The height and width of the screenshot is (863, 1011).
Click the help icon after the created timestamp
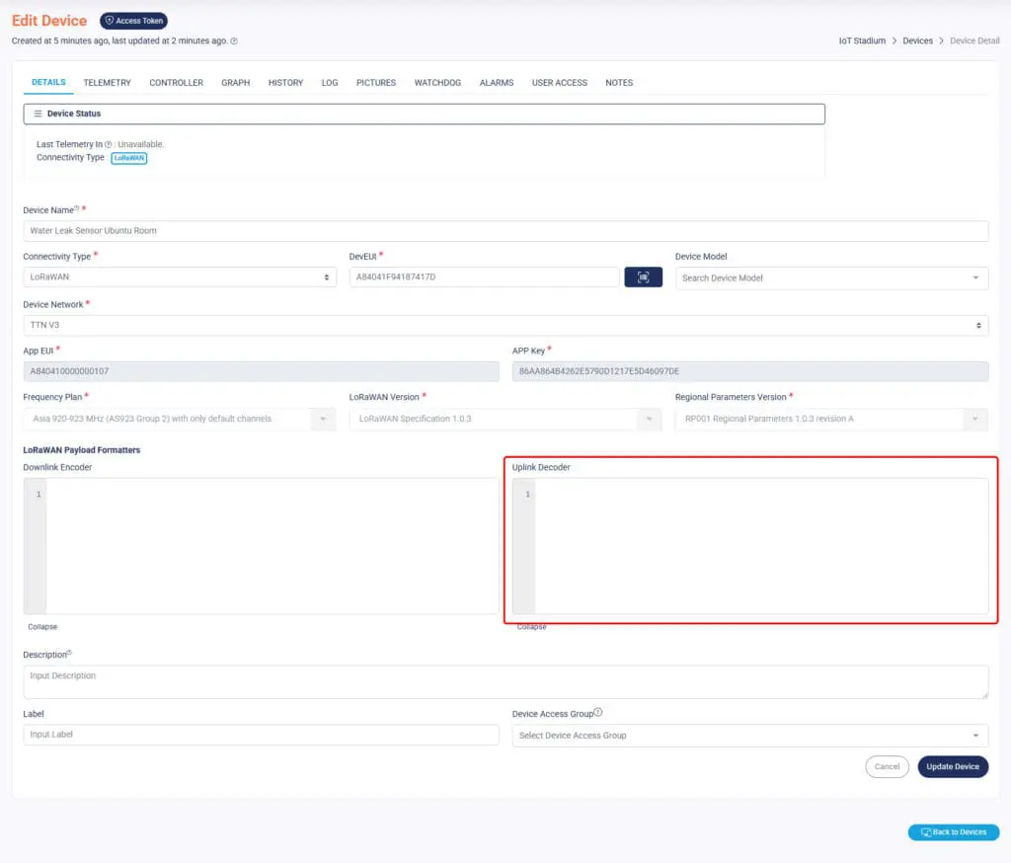pos(234,41)
